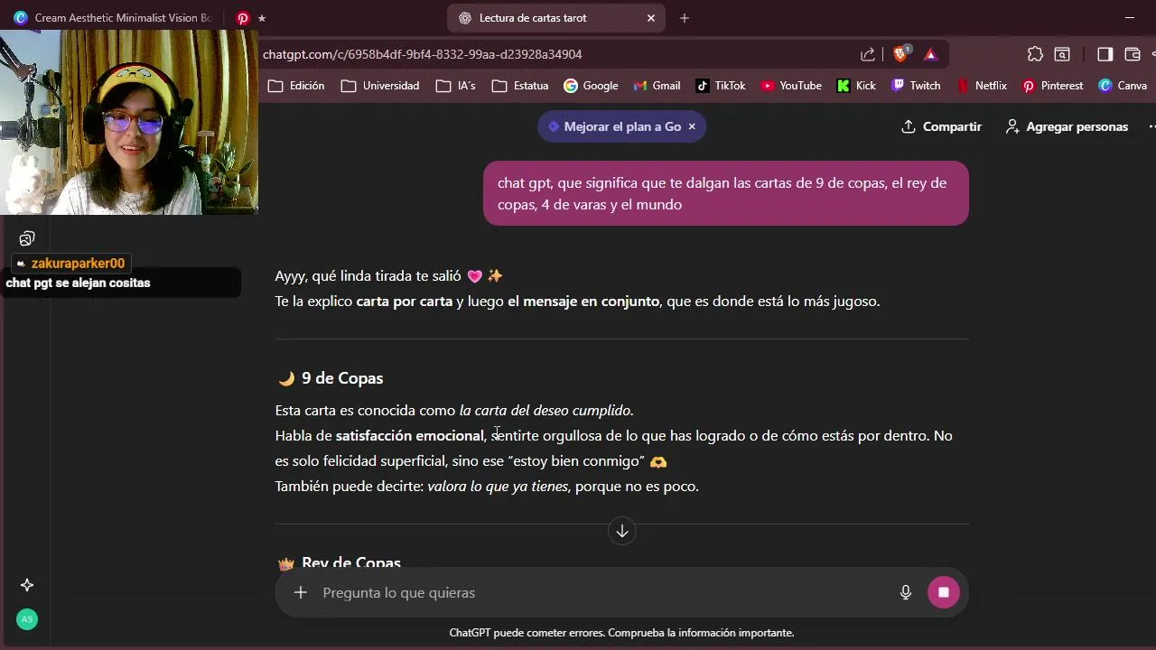Open the ChatGPT sidebar chats icon
Viewport: 1156px width, 650px height.
[27, 238]
